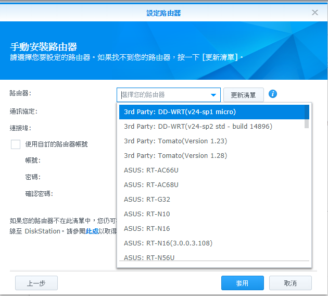This screenshot has height=296, width=328.
Task: Open the 此處 help link
Action: [92, 231]
